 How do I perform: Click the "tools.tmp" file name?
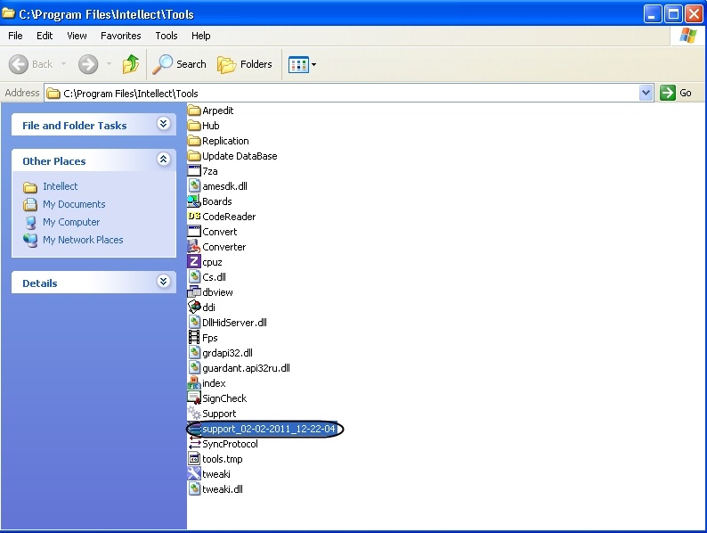[x=223, y=459]
